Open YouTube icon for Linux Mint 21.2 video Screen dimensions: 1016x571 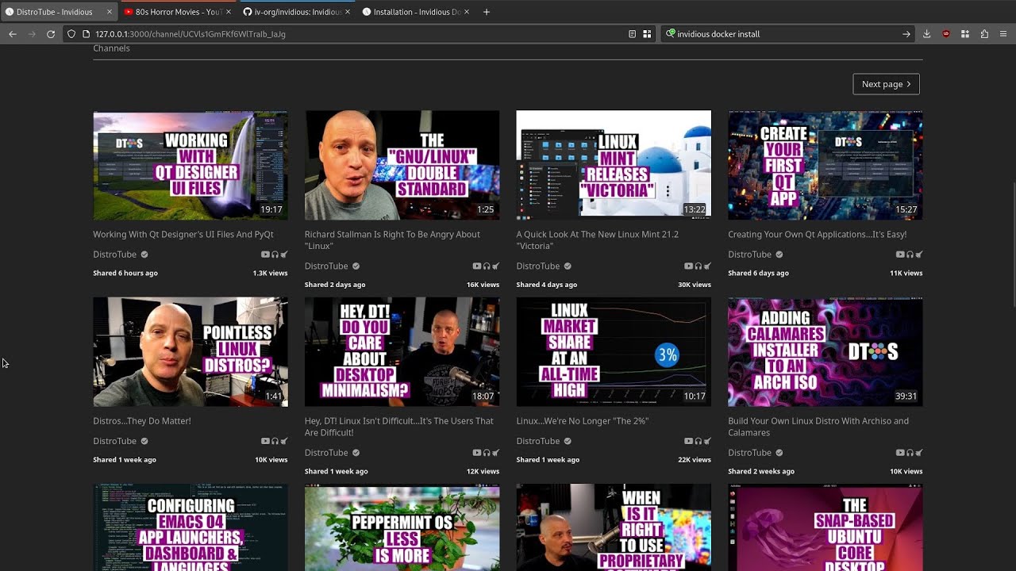[689, 266]
